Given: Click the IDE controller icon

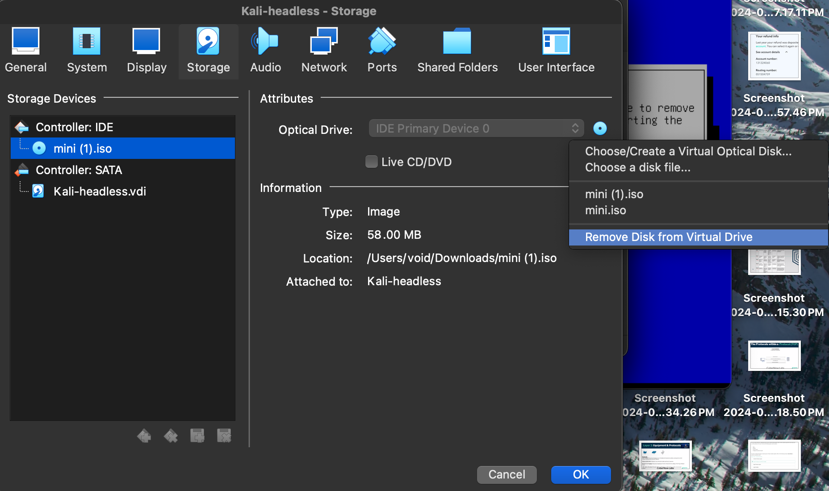Looking at the screenshot, I should (21, 127).
